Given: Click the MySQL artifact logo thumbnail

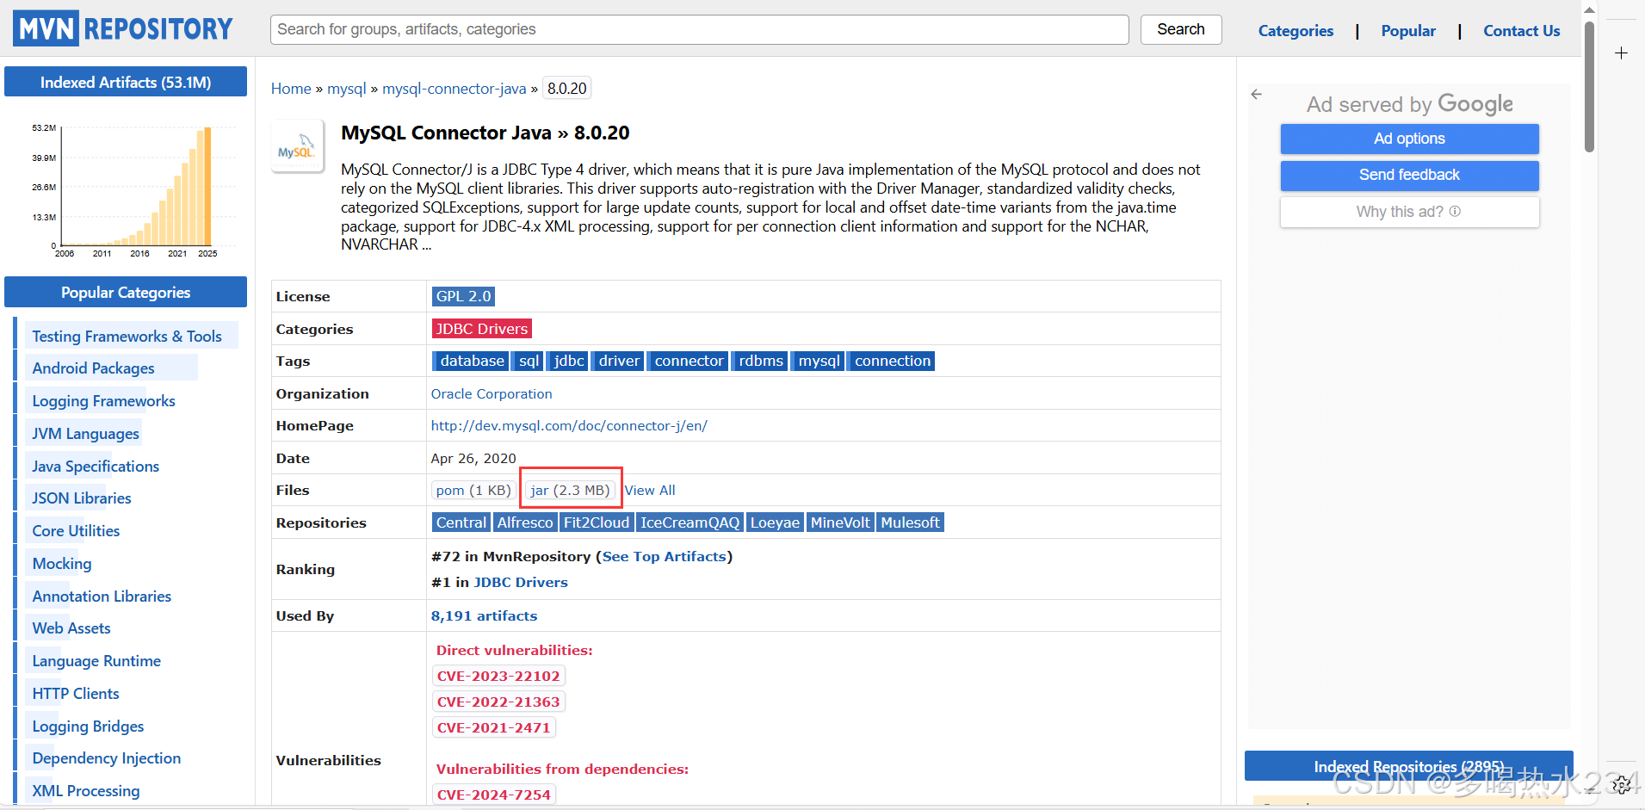Looking at the screenshot, I should coord(297,147).
